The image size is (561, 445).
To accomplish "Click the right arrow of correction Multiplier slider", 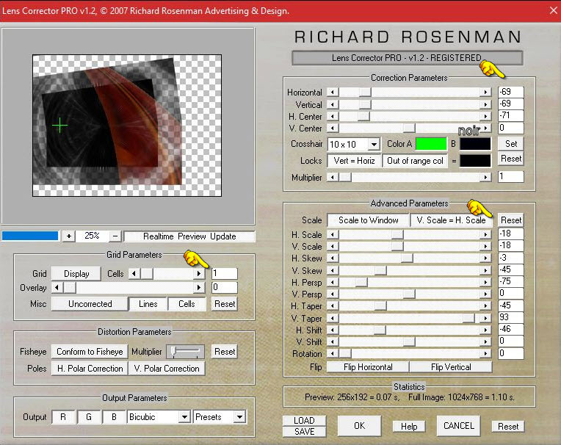I will click(485, 177).
